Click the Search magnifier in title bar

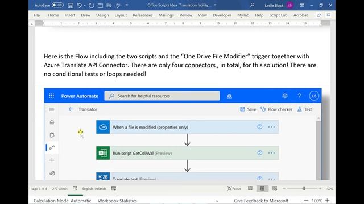coord(252,5)
